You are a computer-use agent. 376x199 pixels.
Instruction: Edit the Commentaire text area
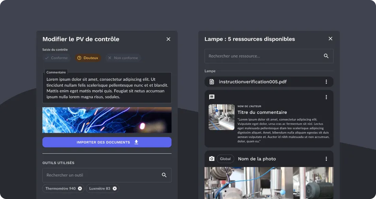107,88
